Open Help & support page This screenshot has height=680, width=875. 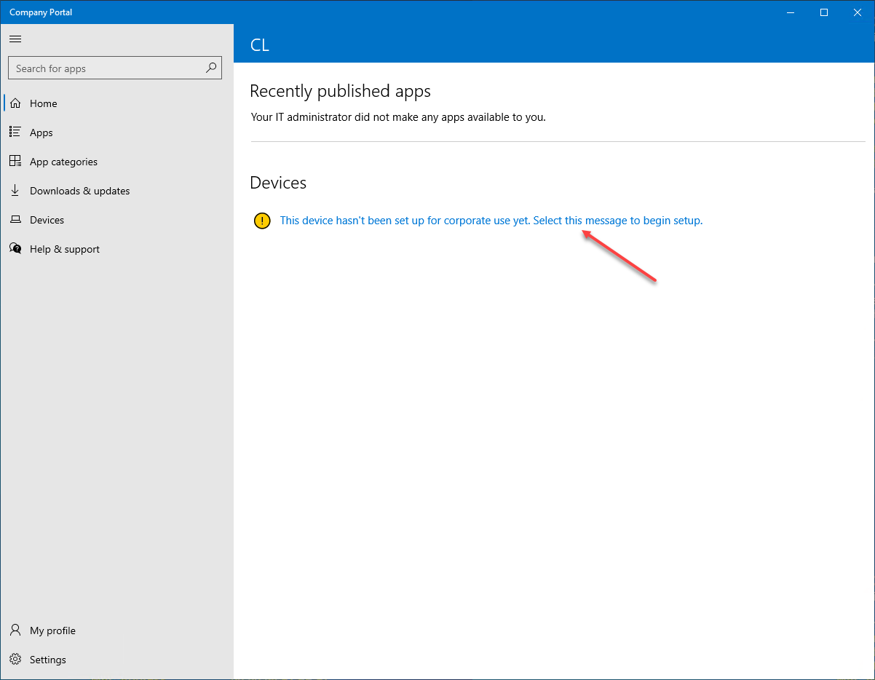117,249
